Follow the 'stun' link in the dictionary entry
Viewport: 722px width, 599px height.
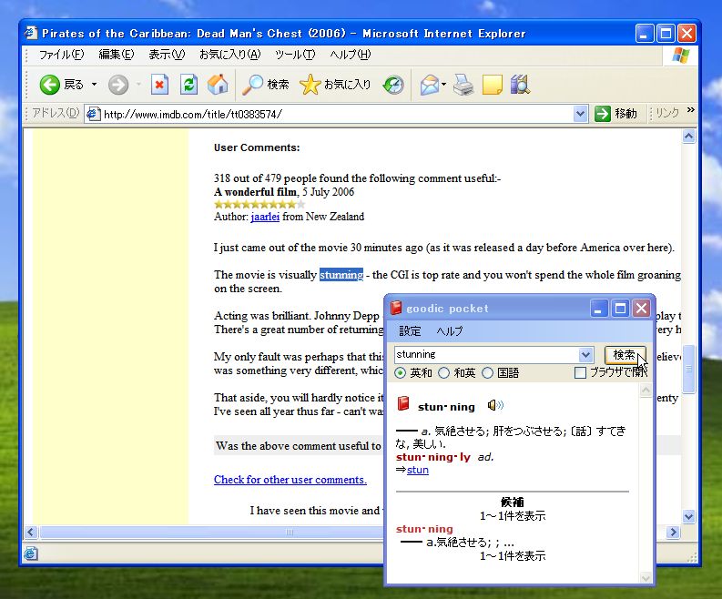418,470
